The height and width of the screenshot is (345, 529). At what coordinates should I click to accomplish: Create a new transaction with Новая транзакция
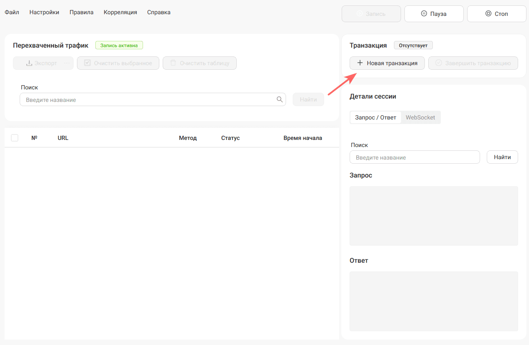pyautogui.click(x=387, y=63)
